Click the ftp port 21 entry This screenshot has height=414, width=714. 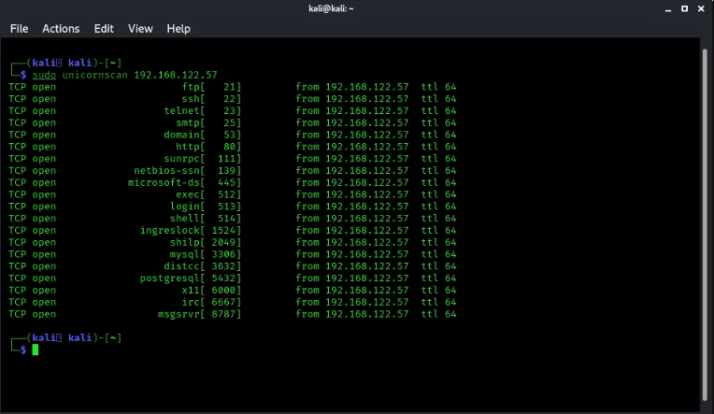pos(211,87)
